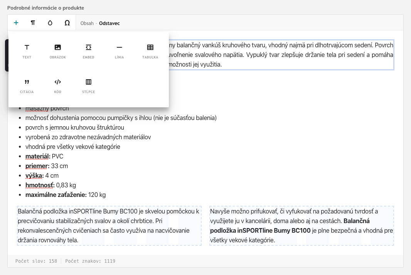This screenshot has width=411, height=275.
Task: Click the 'povrch s jemnou kruhovou štruktúrou' item
Action: click(75, 128)
